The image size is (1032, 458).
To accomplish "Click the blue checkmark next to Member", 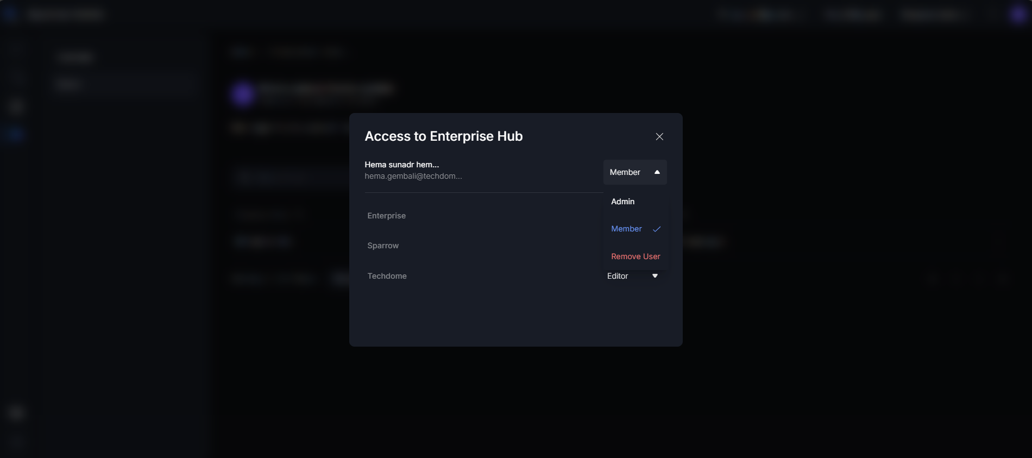I will click(657, 229).
